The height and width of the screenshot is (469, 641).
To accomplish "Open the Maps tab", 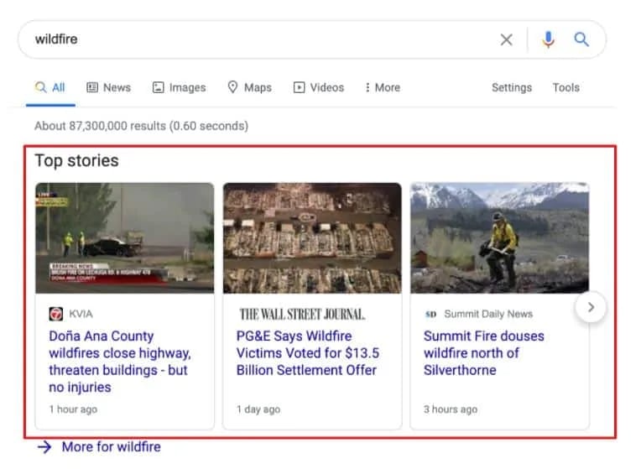I will tap(249, 87).
